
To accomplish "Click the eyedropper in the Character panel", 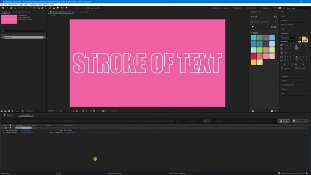I will [x=300, y=38].
